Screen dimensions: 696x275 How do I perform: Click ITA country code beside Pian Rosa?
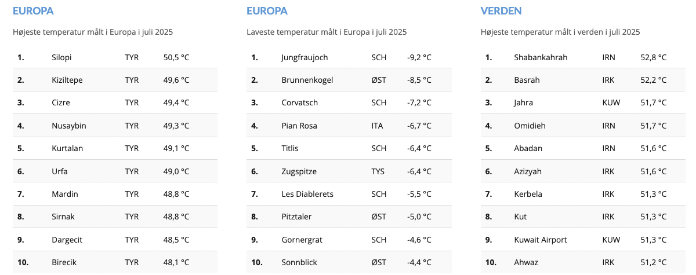click(x=377, y=126)
